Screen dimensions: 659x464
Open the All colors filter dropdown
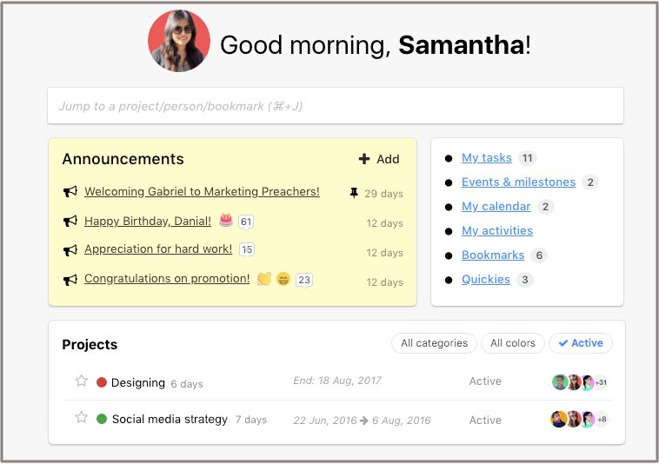[x=513, y=343]
